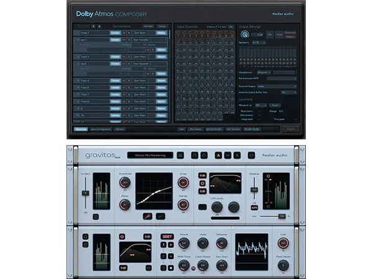Click the dot icon beside detector 1
The height and width of the screenshot is (279, 373).
click(x=171, y=245)
